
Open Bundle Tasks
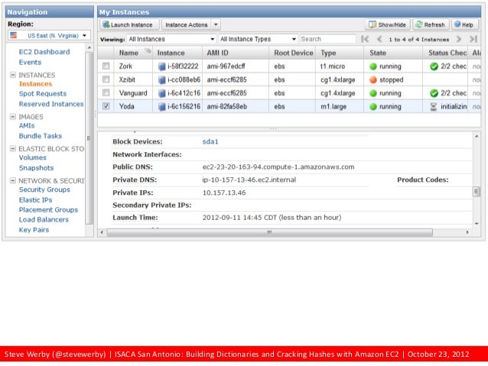click(x=40, y=136)
